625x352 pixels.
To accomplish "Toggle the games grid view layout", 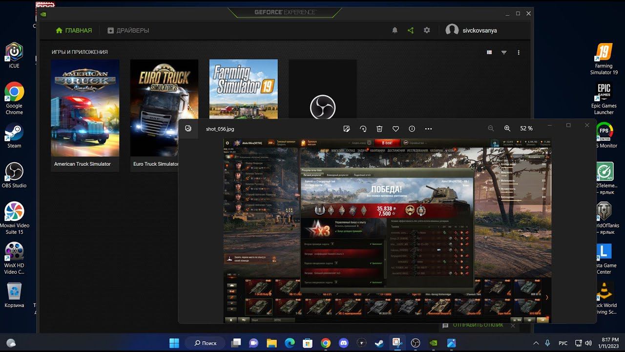I will [x=489, y=52].
